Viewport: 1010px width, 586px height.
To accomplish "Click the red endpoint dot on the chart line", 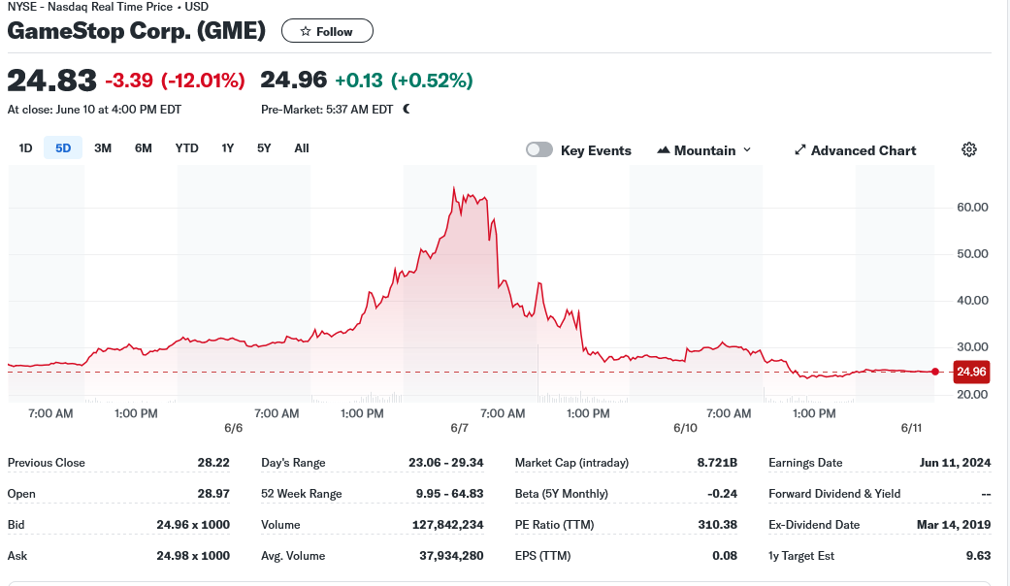I will coord(935,372).
